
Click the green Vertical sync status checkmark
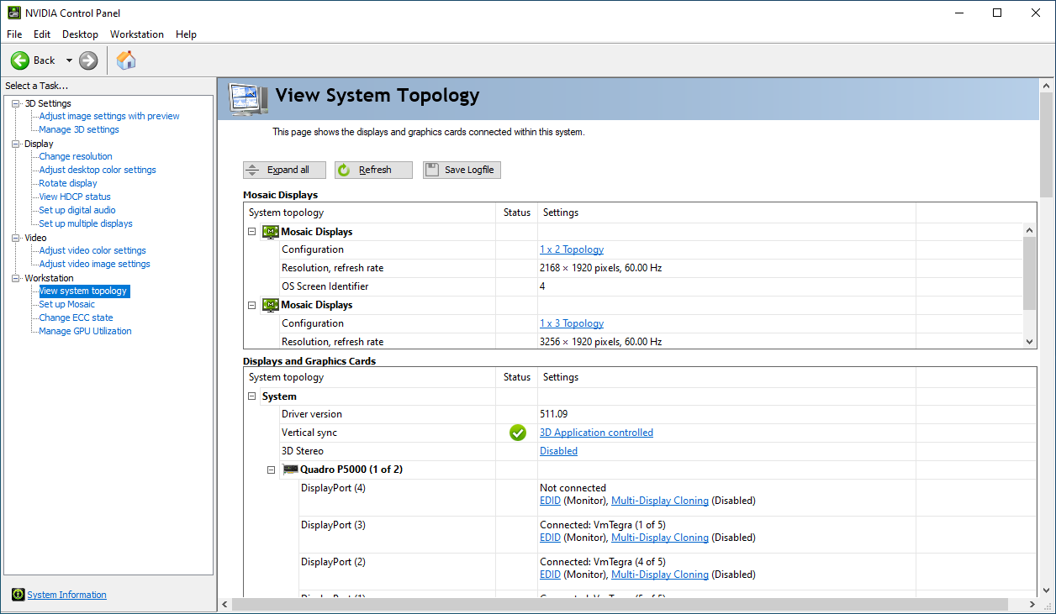[x=517, y=433]
